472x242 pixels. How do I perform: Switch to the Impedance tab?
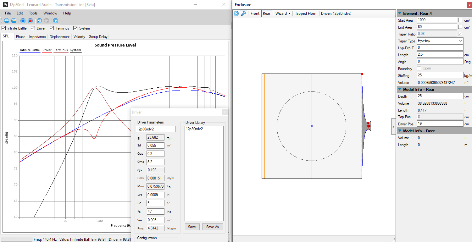click(x=37, y=37)
